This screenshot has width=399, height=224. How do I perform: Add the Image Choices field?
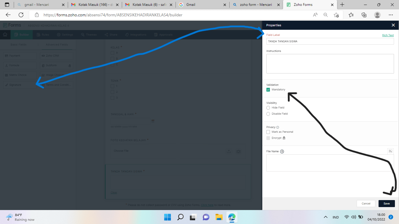56,75
